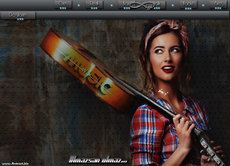The height and width of the screenshot is (166, 230).
Task: Toggle Kalın bold text formatting
Action: click(x=125, y=5)
